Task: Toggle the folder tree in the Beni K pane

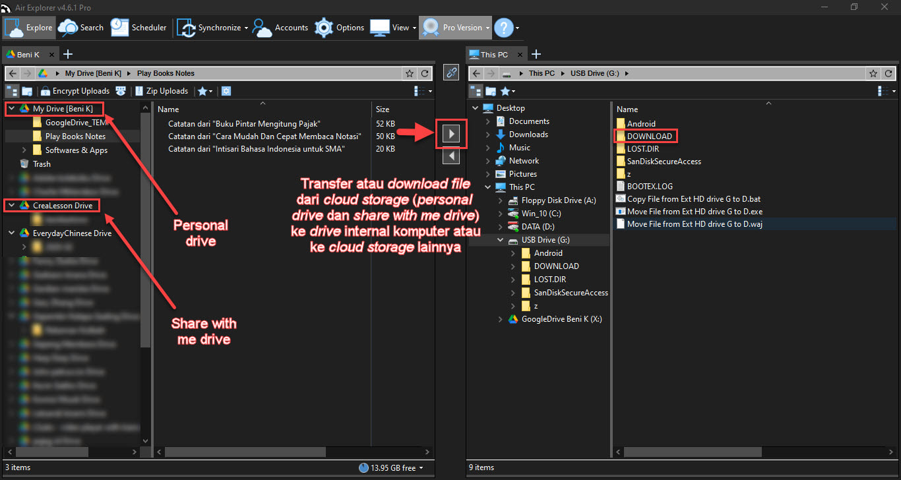Action: click(12, 91)
